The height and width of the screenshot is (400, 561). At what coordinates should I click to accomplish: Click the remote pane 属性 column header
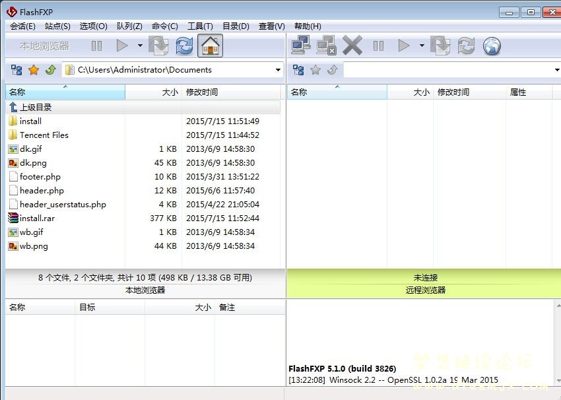pos(529,92)
